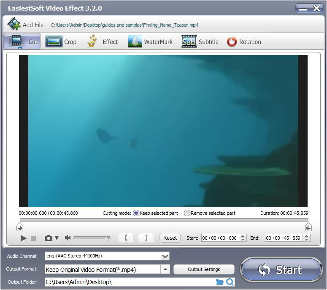Screen dimensions: 327x290
Task: Increase the End time value
Action: [306, 236]
